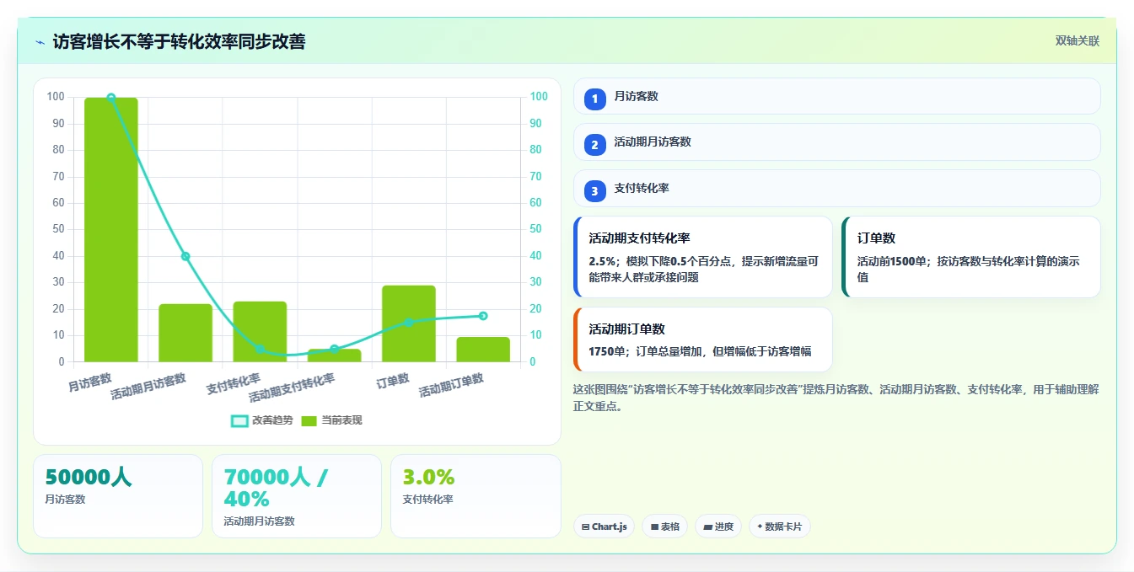Image resolution: width=1134 pixels, height=572 pixels.
Task: Click the 活动期月访客数 bar in chart
Action: (x=185, y=333)
